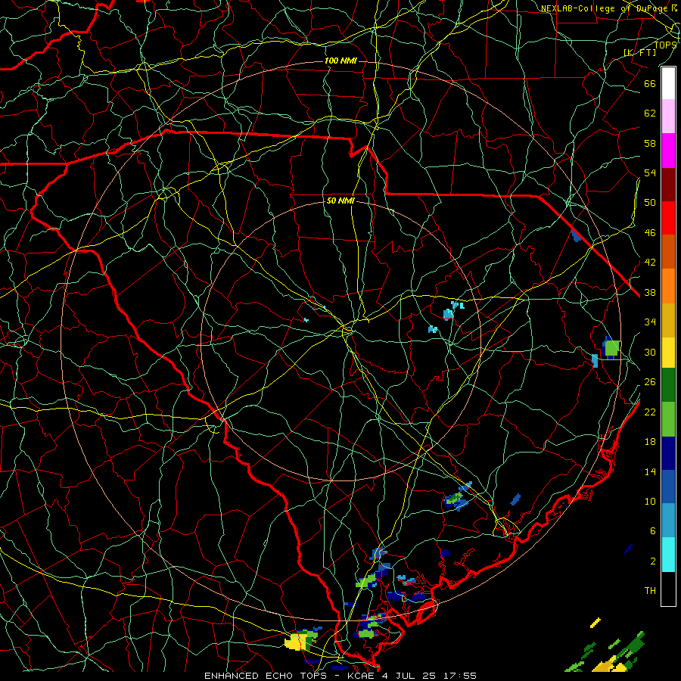
Task: Click the green echo cell near the eastern 100 NMI ring
Action: pos(612,347)
